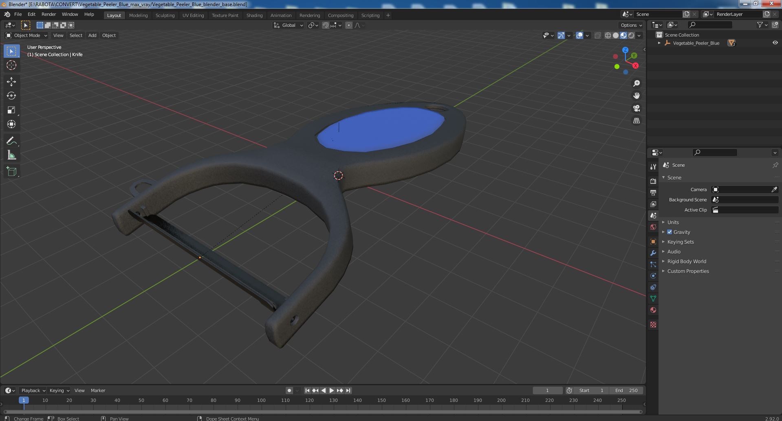Expand the Rigid Body World panel
The height and width of the screenshot is (421, 782).
687,261
